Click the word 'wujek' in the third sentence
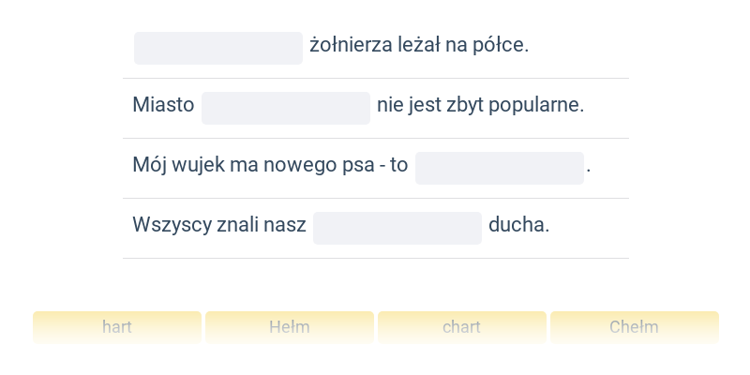750x375 pixels. [x=198, y=166]
